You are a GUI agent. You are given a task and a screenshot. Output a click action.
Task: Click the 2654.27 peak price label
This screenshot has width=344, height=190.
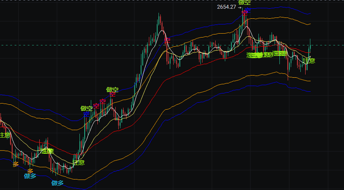click(227, 7)
